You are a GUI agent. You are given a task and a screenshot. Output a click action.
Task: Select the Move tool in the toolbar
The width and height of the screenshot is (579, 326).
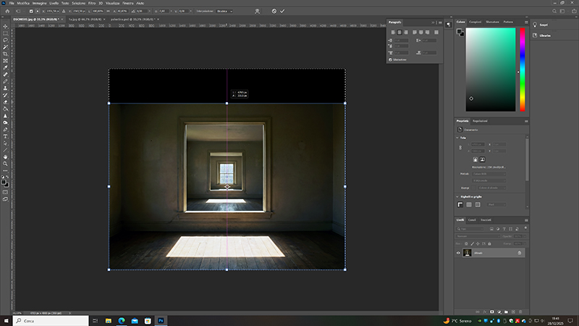tap(5, 27)
